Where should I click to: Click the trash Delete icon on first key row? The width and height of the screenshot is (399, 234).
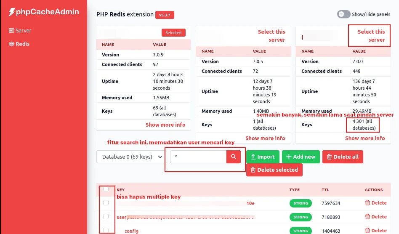click(x=367, y=203)
